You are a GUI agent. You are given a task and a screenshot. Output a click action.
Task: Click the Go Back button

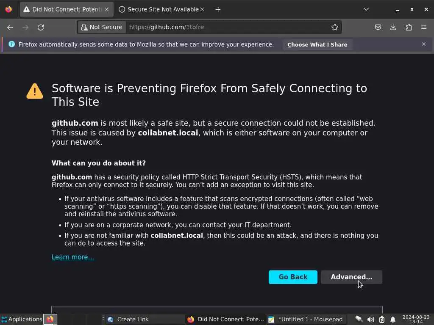tap(293, 277)
